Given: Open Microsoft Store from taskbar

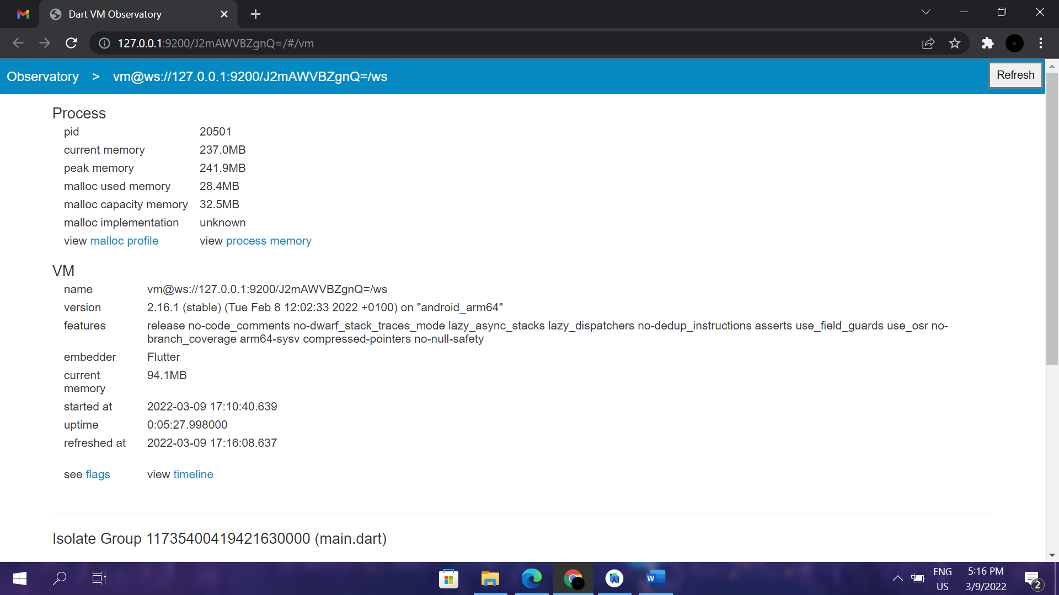Looking at the screenshot, I should [448, 578].
